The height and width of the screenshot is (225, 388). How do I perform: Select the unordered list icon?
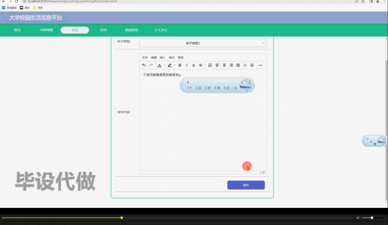(x=210, y=65)
